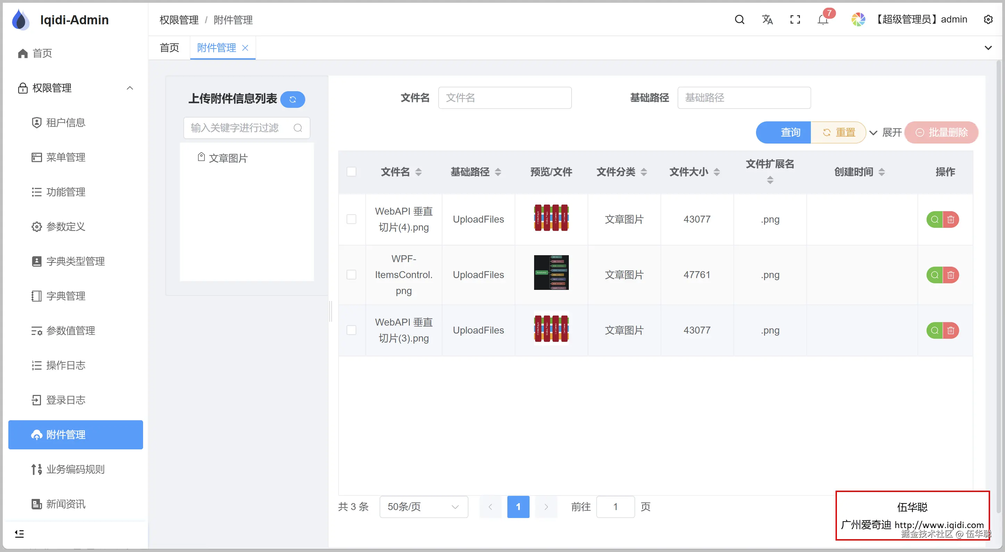Click the search icon in keyword filter box
The height and width of the screenshot is (552, 1005).
coord(298,128)
